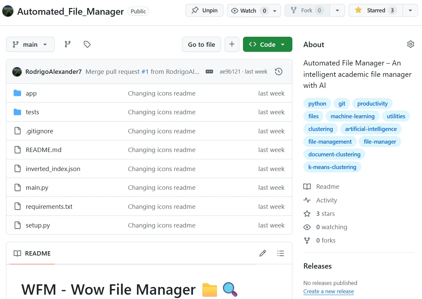Open commit ae9b121

(x=230, y=71)
